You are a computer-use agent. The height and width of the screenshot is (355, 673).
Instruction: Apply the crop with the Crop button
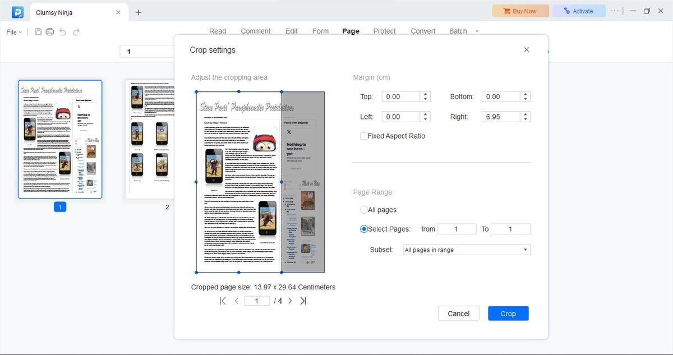tap(508, 313)
